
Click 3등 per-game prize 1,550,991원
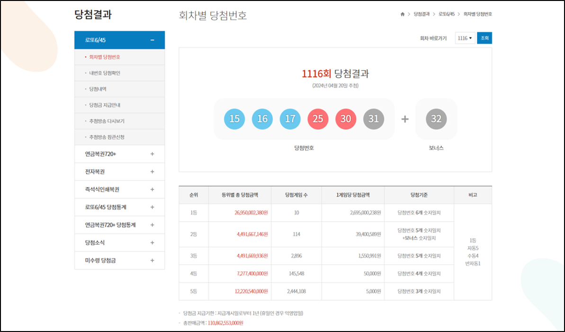click(x=370, y=256)
